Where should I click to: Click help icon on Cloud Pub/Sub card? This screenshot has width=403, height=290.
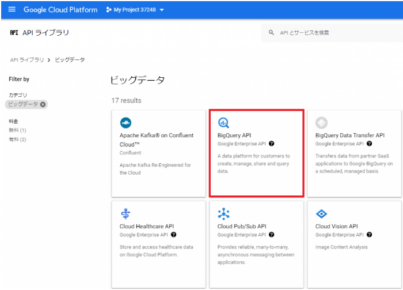coord(271,235)
